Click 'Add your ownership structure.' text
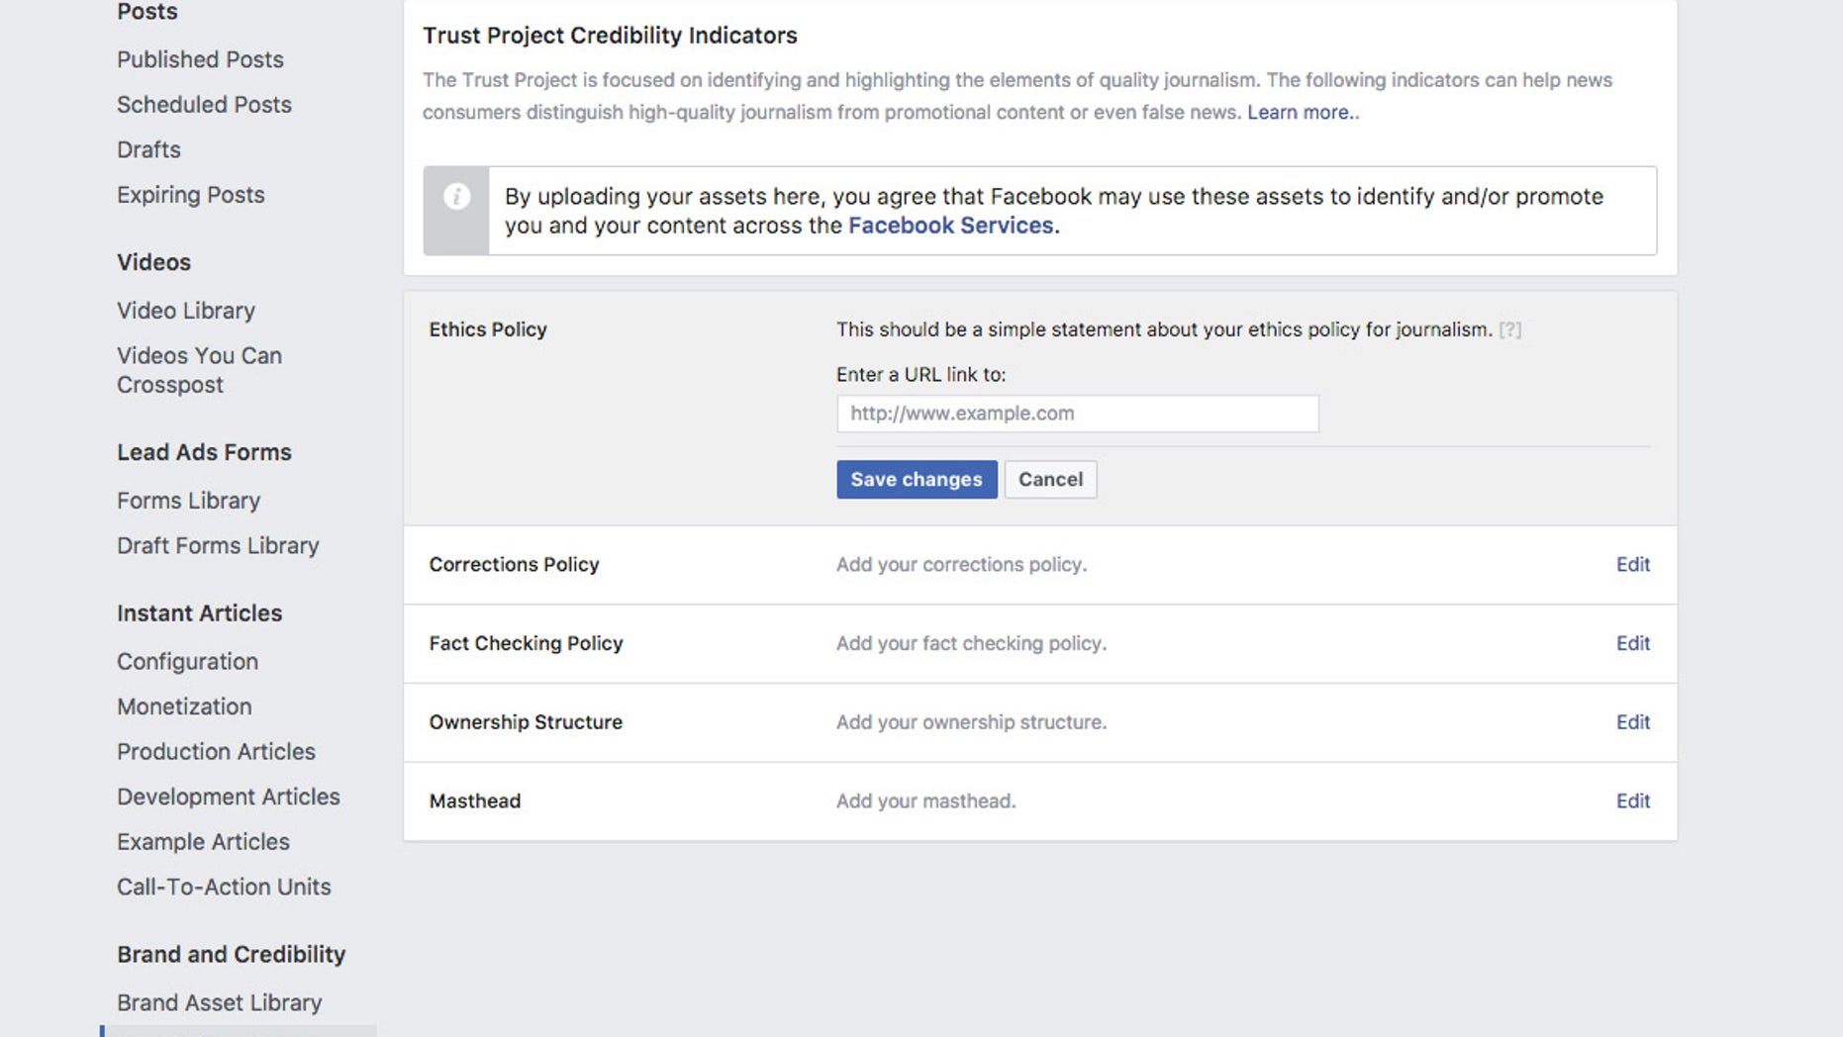 tap(971, 722)
